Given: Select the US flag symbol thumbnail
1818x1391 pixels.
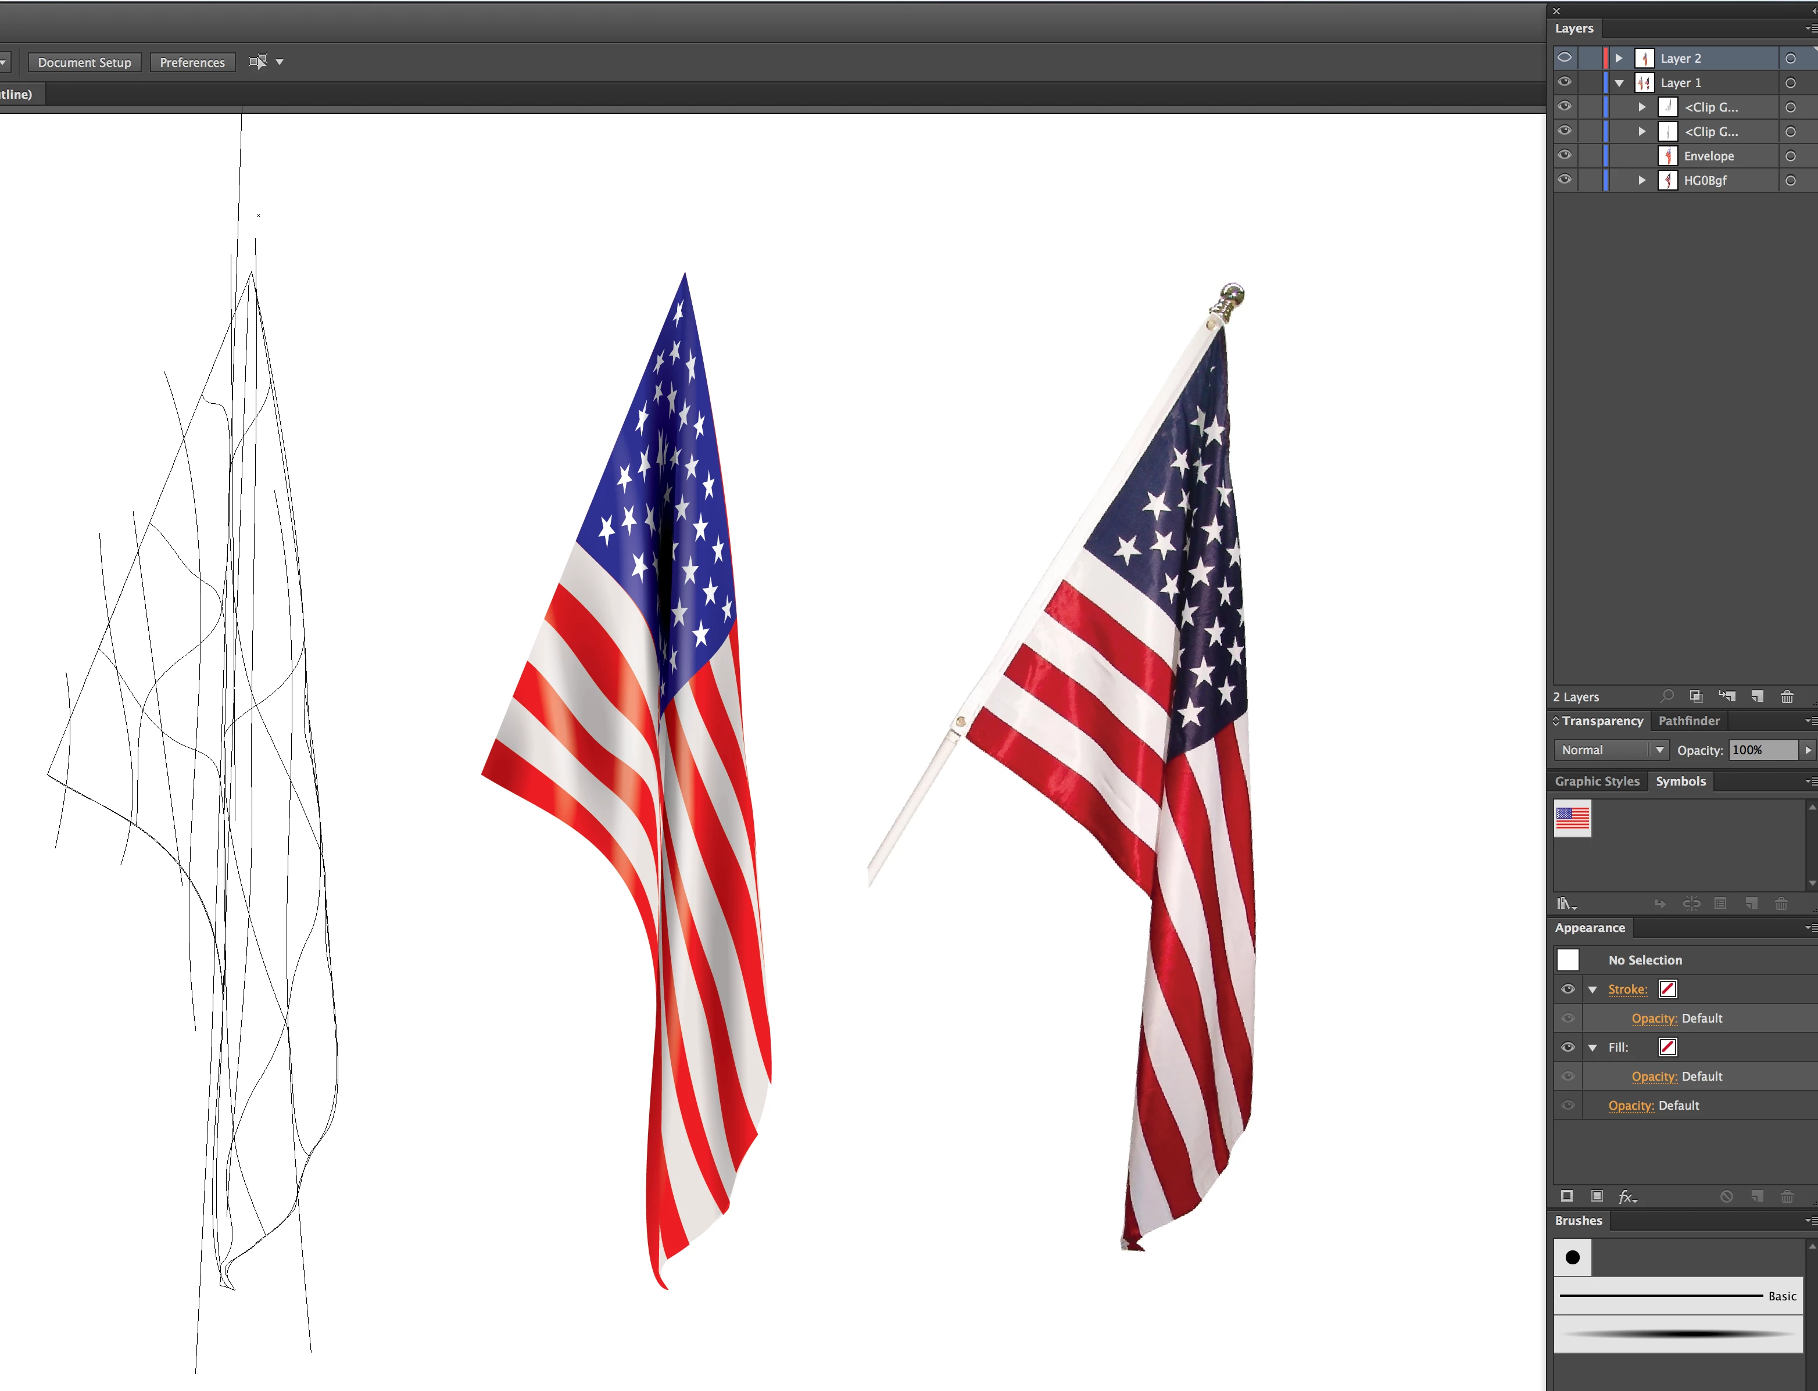Looking at the screenshot, I should [1572, 818].
